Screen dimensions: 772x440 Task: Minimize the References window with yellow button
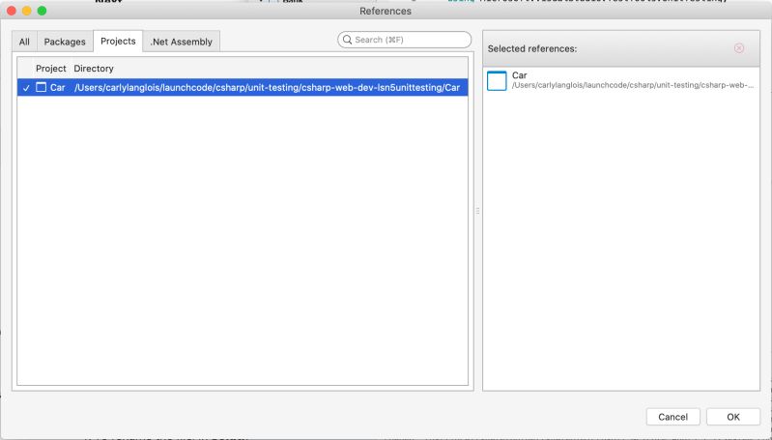click(27, 11)
